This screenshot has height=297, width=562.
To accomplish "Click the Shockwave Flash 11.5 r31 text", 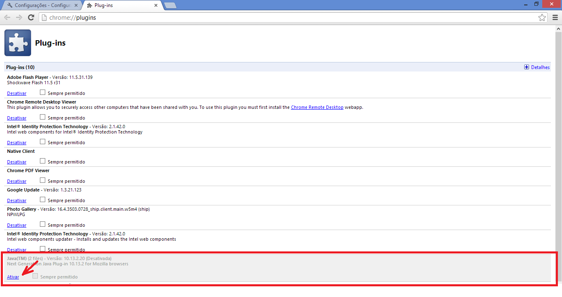I will coord(34,83).
